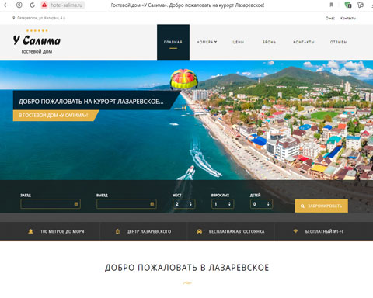Click the page title in the browser bar

point(187,5)
